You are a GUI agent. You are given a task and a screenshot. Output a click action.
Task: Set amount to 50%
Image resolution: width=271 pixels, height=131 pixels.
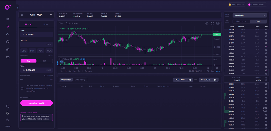pyautogui.click(x=32, y=51)
